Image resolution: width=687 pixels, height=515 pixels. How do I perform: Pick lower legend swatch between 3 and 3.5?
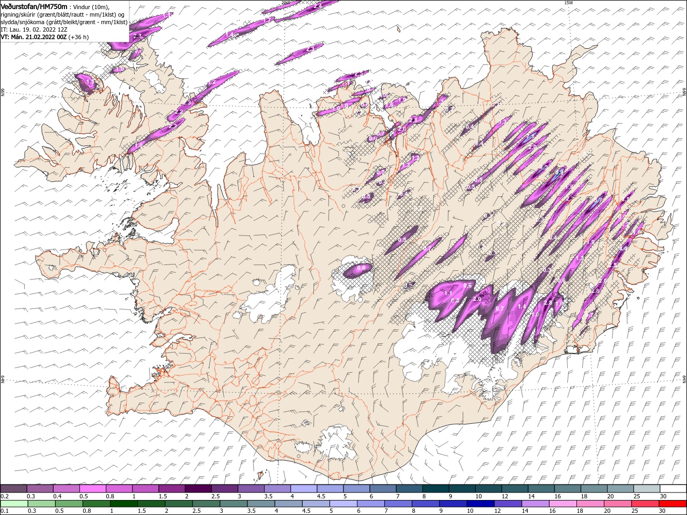click(233, 503)
